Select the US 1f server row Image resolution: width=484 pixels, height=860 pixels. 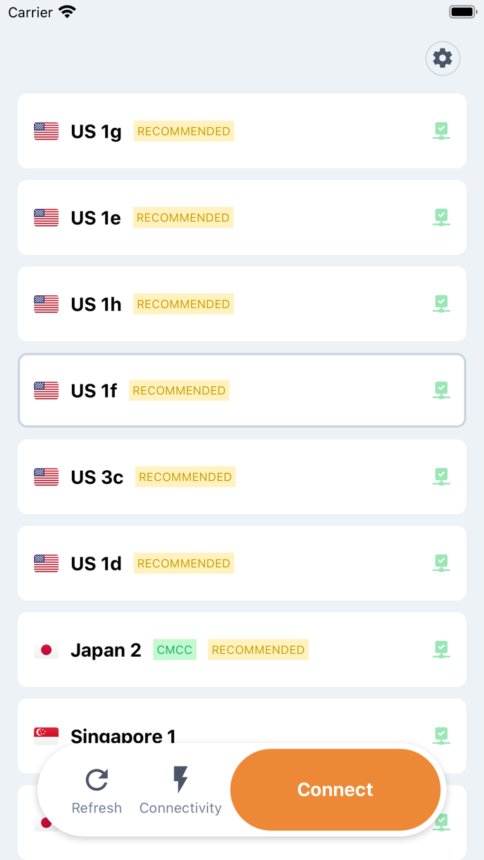click(x=242, y=390)
